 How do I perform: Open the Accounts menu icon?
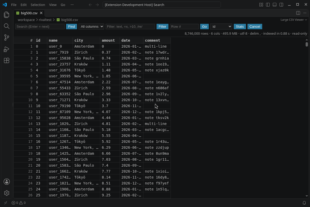(7, 182)
